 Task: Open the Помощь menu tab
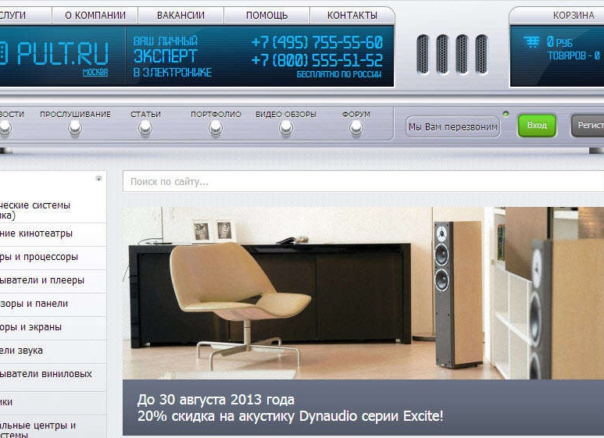266,15
